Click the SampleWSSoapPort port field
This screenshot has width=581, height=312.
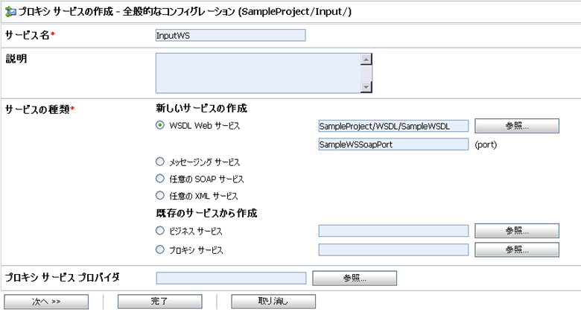click(393, 144)
